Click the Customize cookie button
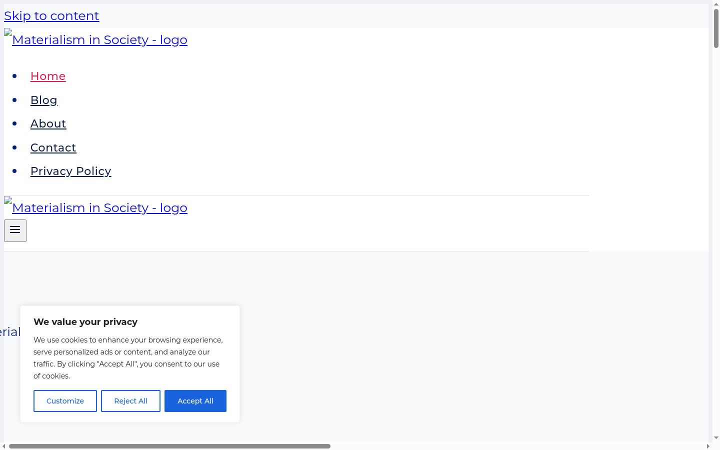The image size is (720, 450). [65, 401]
